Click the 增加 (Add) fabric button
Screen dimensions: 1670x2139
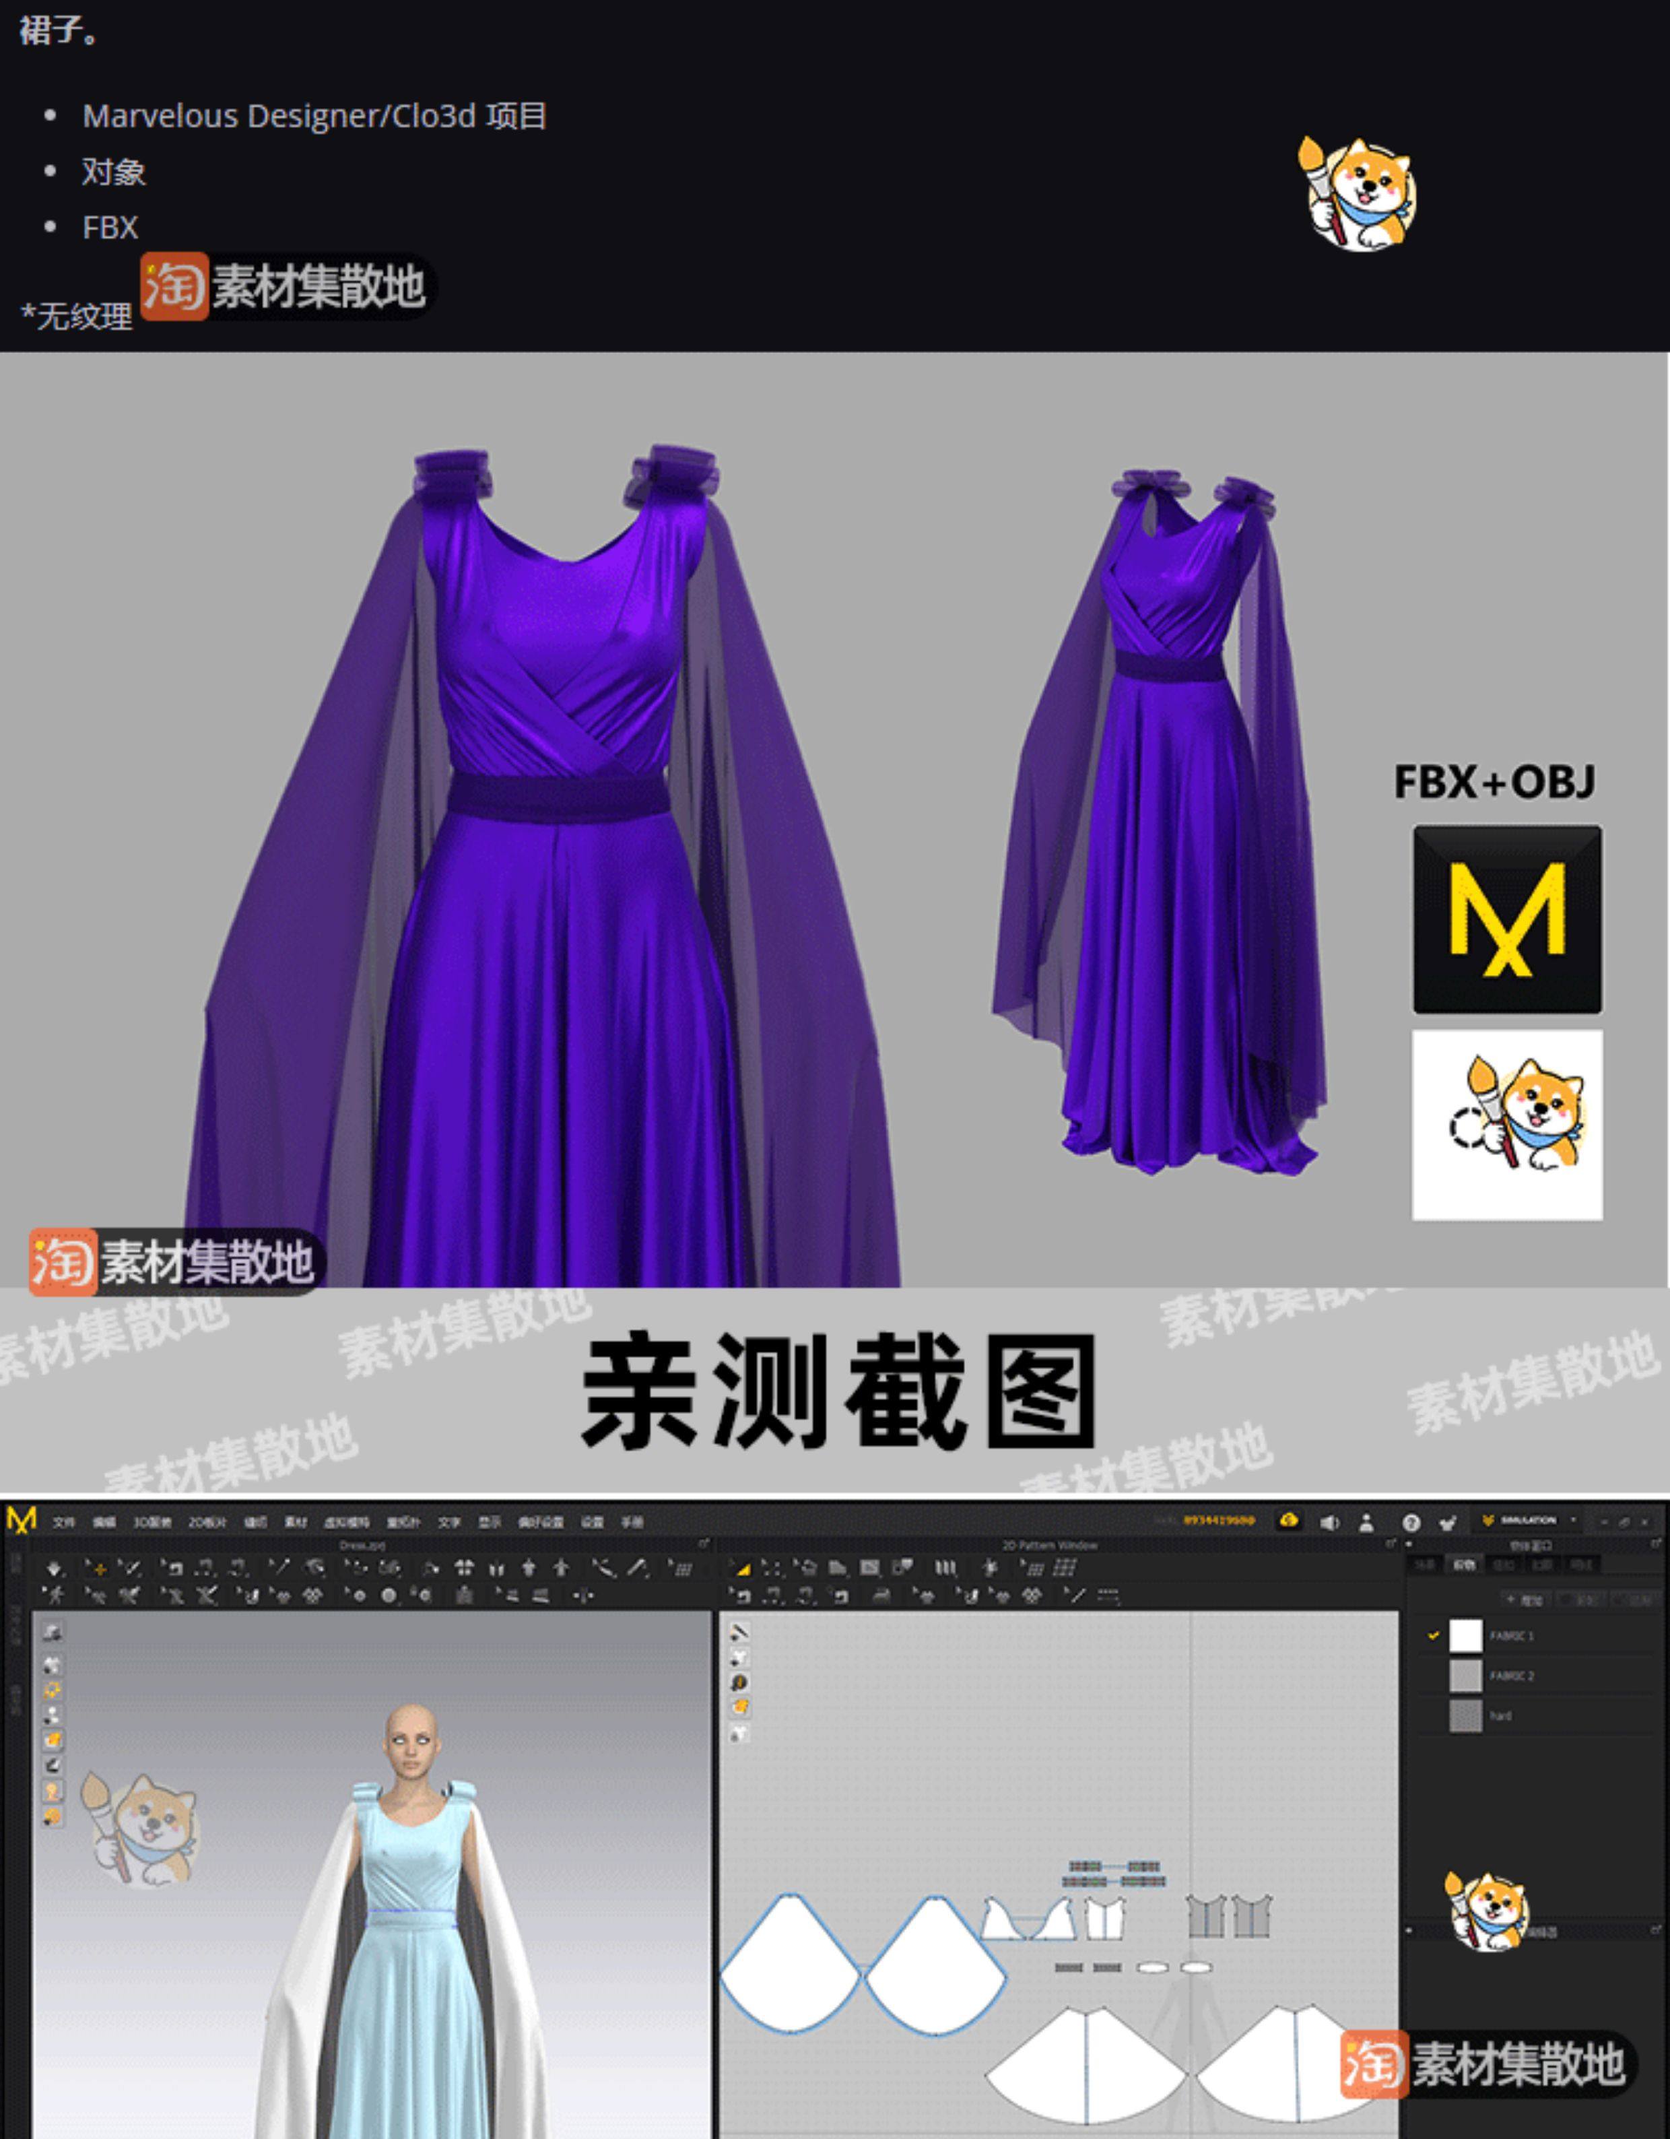(1525, 1600)
